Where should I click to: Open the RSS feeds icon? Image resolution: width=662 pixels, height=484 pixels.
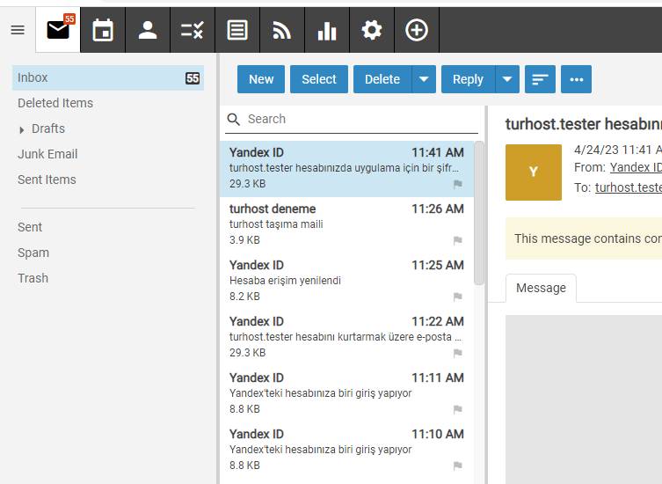point(282,31)
